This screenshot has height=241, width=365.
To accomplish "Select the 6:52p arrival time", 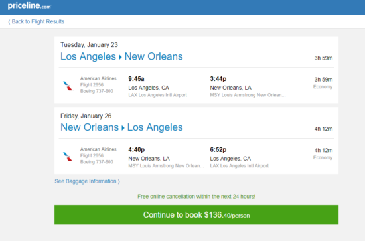I will (218, 150).
